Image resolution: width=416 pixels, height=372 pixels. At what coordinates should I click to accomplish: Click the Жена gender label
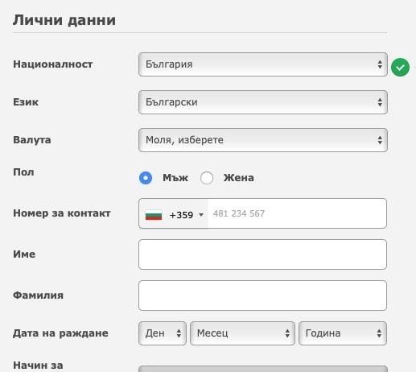(x=238, y=178)
